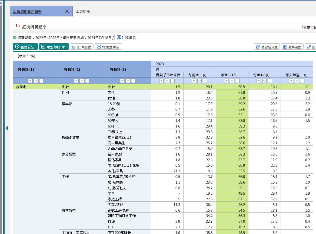Click 打開並釋放 expand button
316x234 pixels.
pos(108,47)
